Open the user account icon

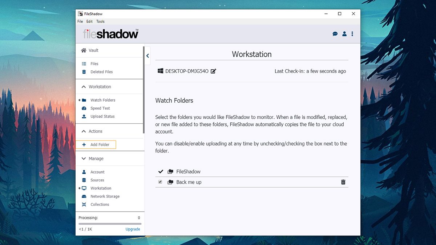click(x=344, y=34)
